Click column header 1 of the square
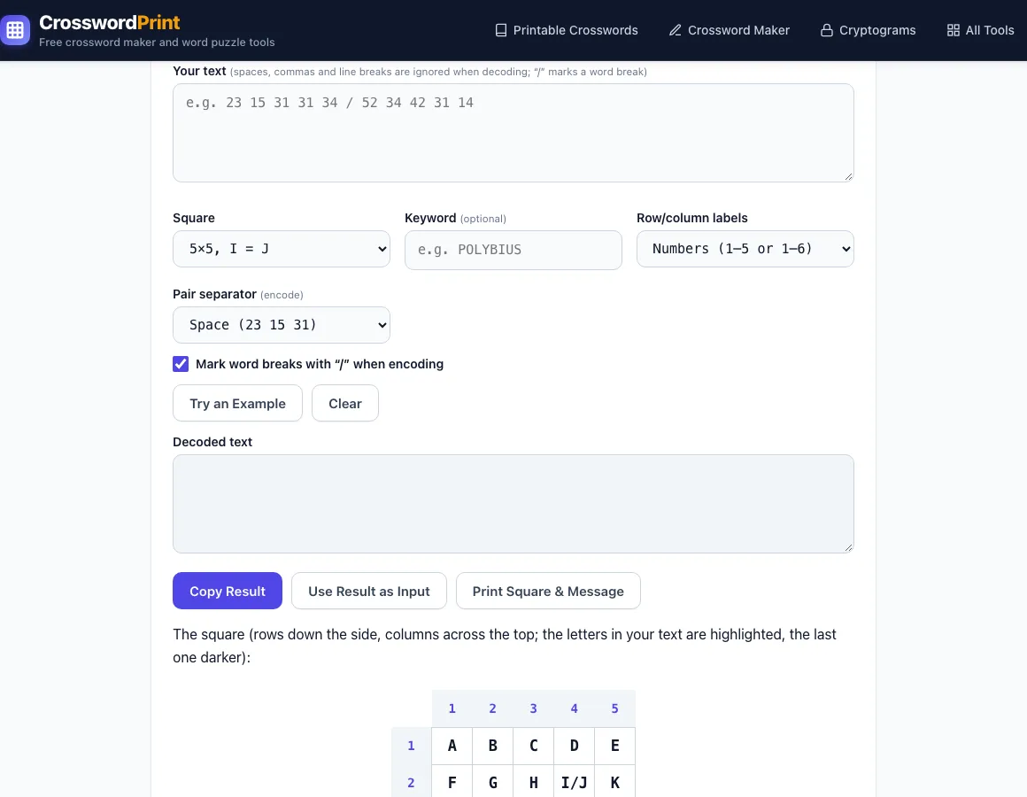Image resolution: width=1027 pixels, height=797 pixels. [452, 708]
